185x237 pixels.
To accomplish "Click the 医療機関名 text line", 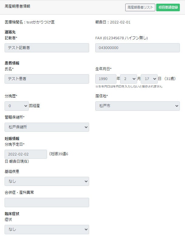I will point(30,22).
